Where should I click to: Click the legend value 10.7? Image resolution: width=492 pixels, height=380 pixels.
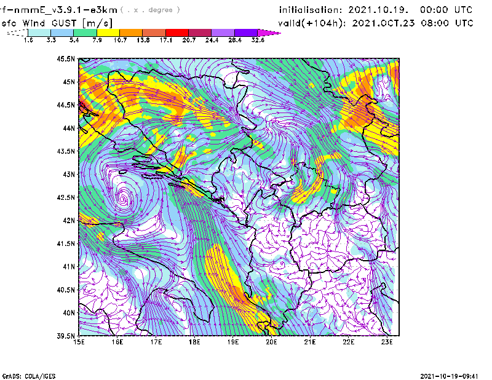120,40
